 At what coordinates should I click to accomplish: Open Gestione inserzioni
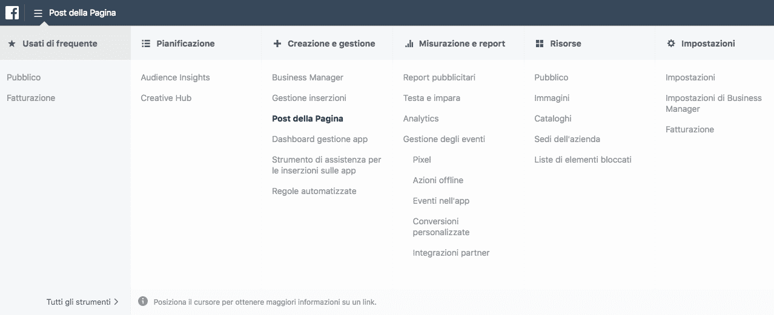tap(309, 98)
